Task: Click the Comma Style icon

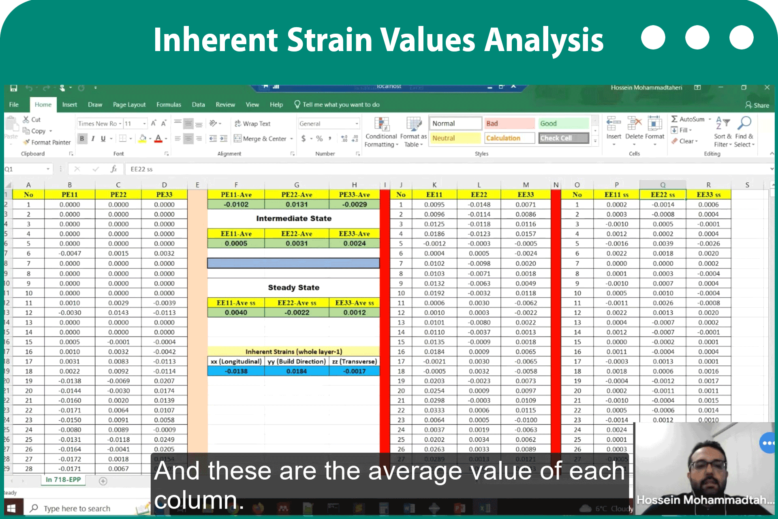Action: point(330,139)
